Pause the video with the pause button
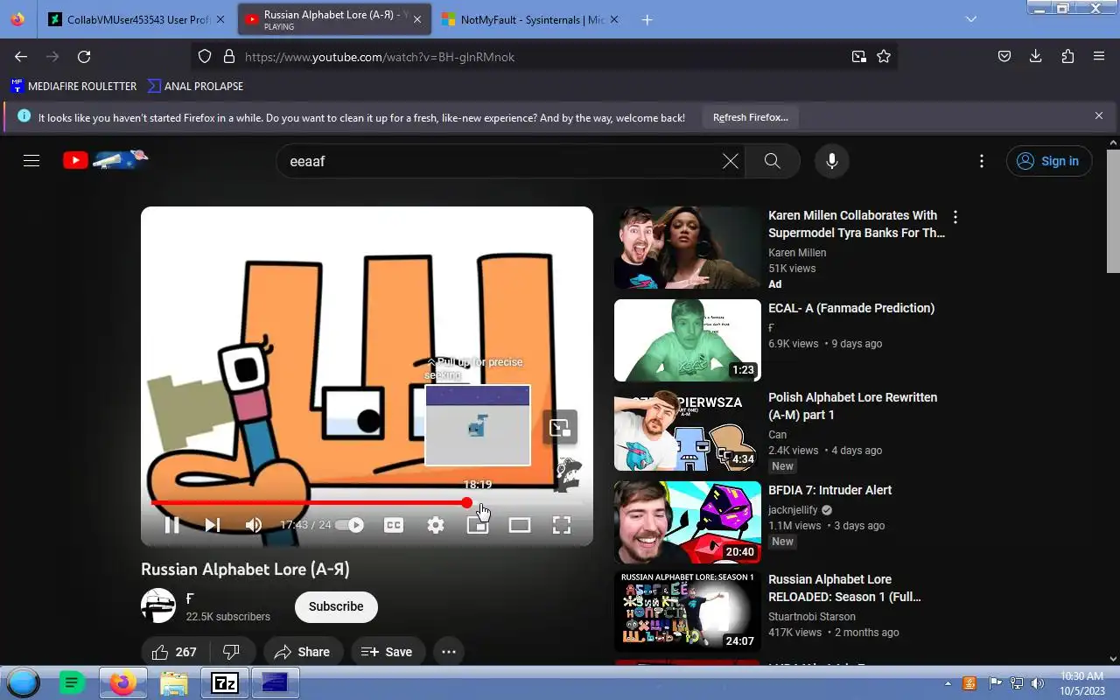Viewport: 1120px width, 700px height. (x=172, y=525)
